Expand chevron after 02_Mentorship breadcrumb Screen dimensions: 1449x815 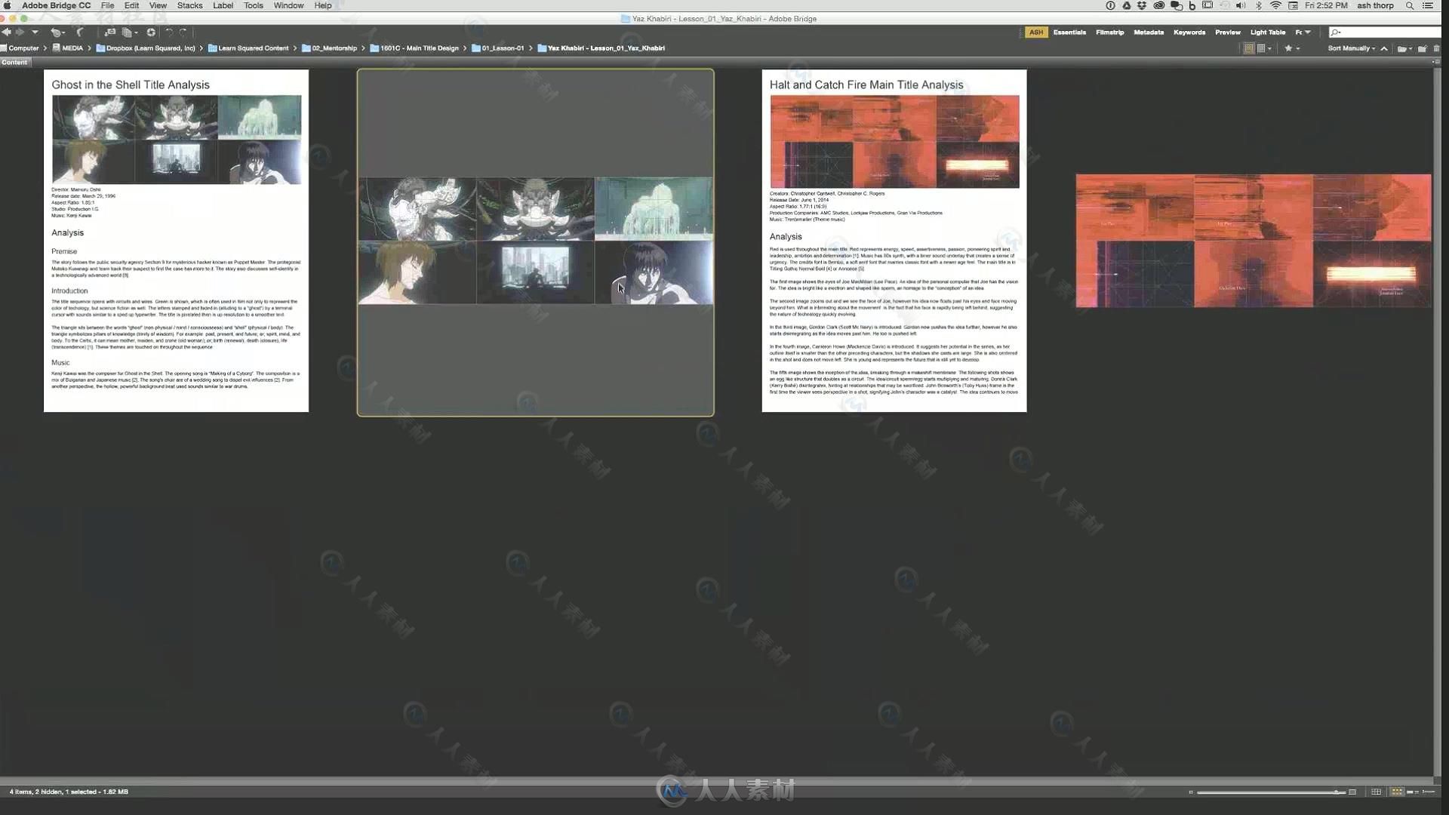click(x=363, y=48)
